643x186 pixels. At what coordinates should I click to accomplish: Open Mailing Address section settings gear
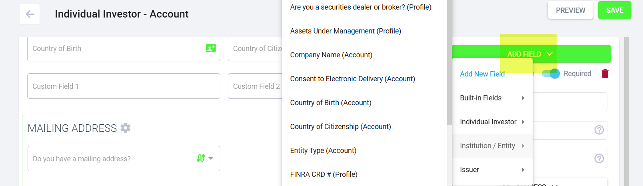[x=126, y=128]
